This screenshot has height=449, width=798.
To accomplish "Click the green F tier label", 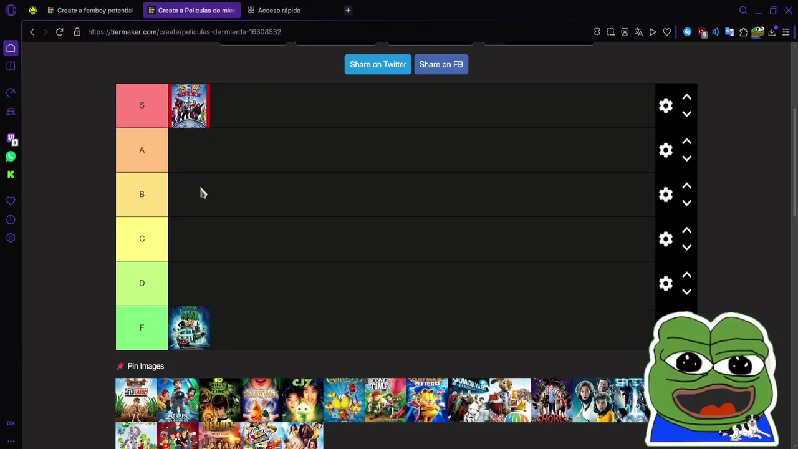I will (x=142, y=327).
